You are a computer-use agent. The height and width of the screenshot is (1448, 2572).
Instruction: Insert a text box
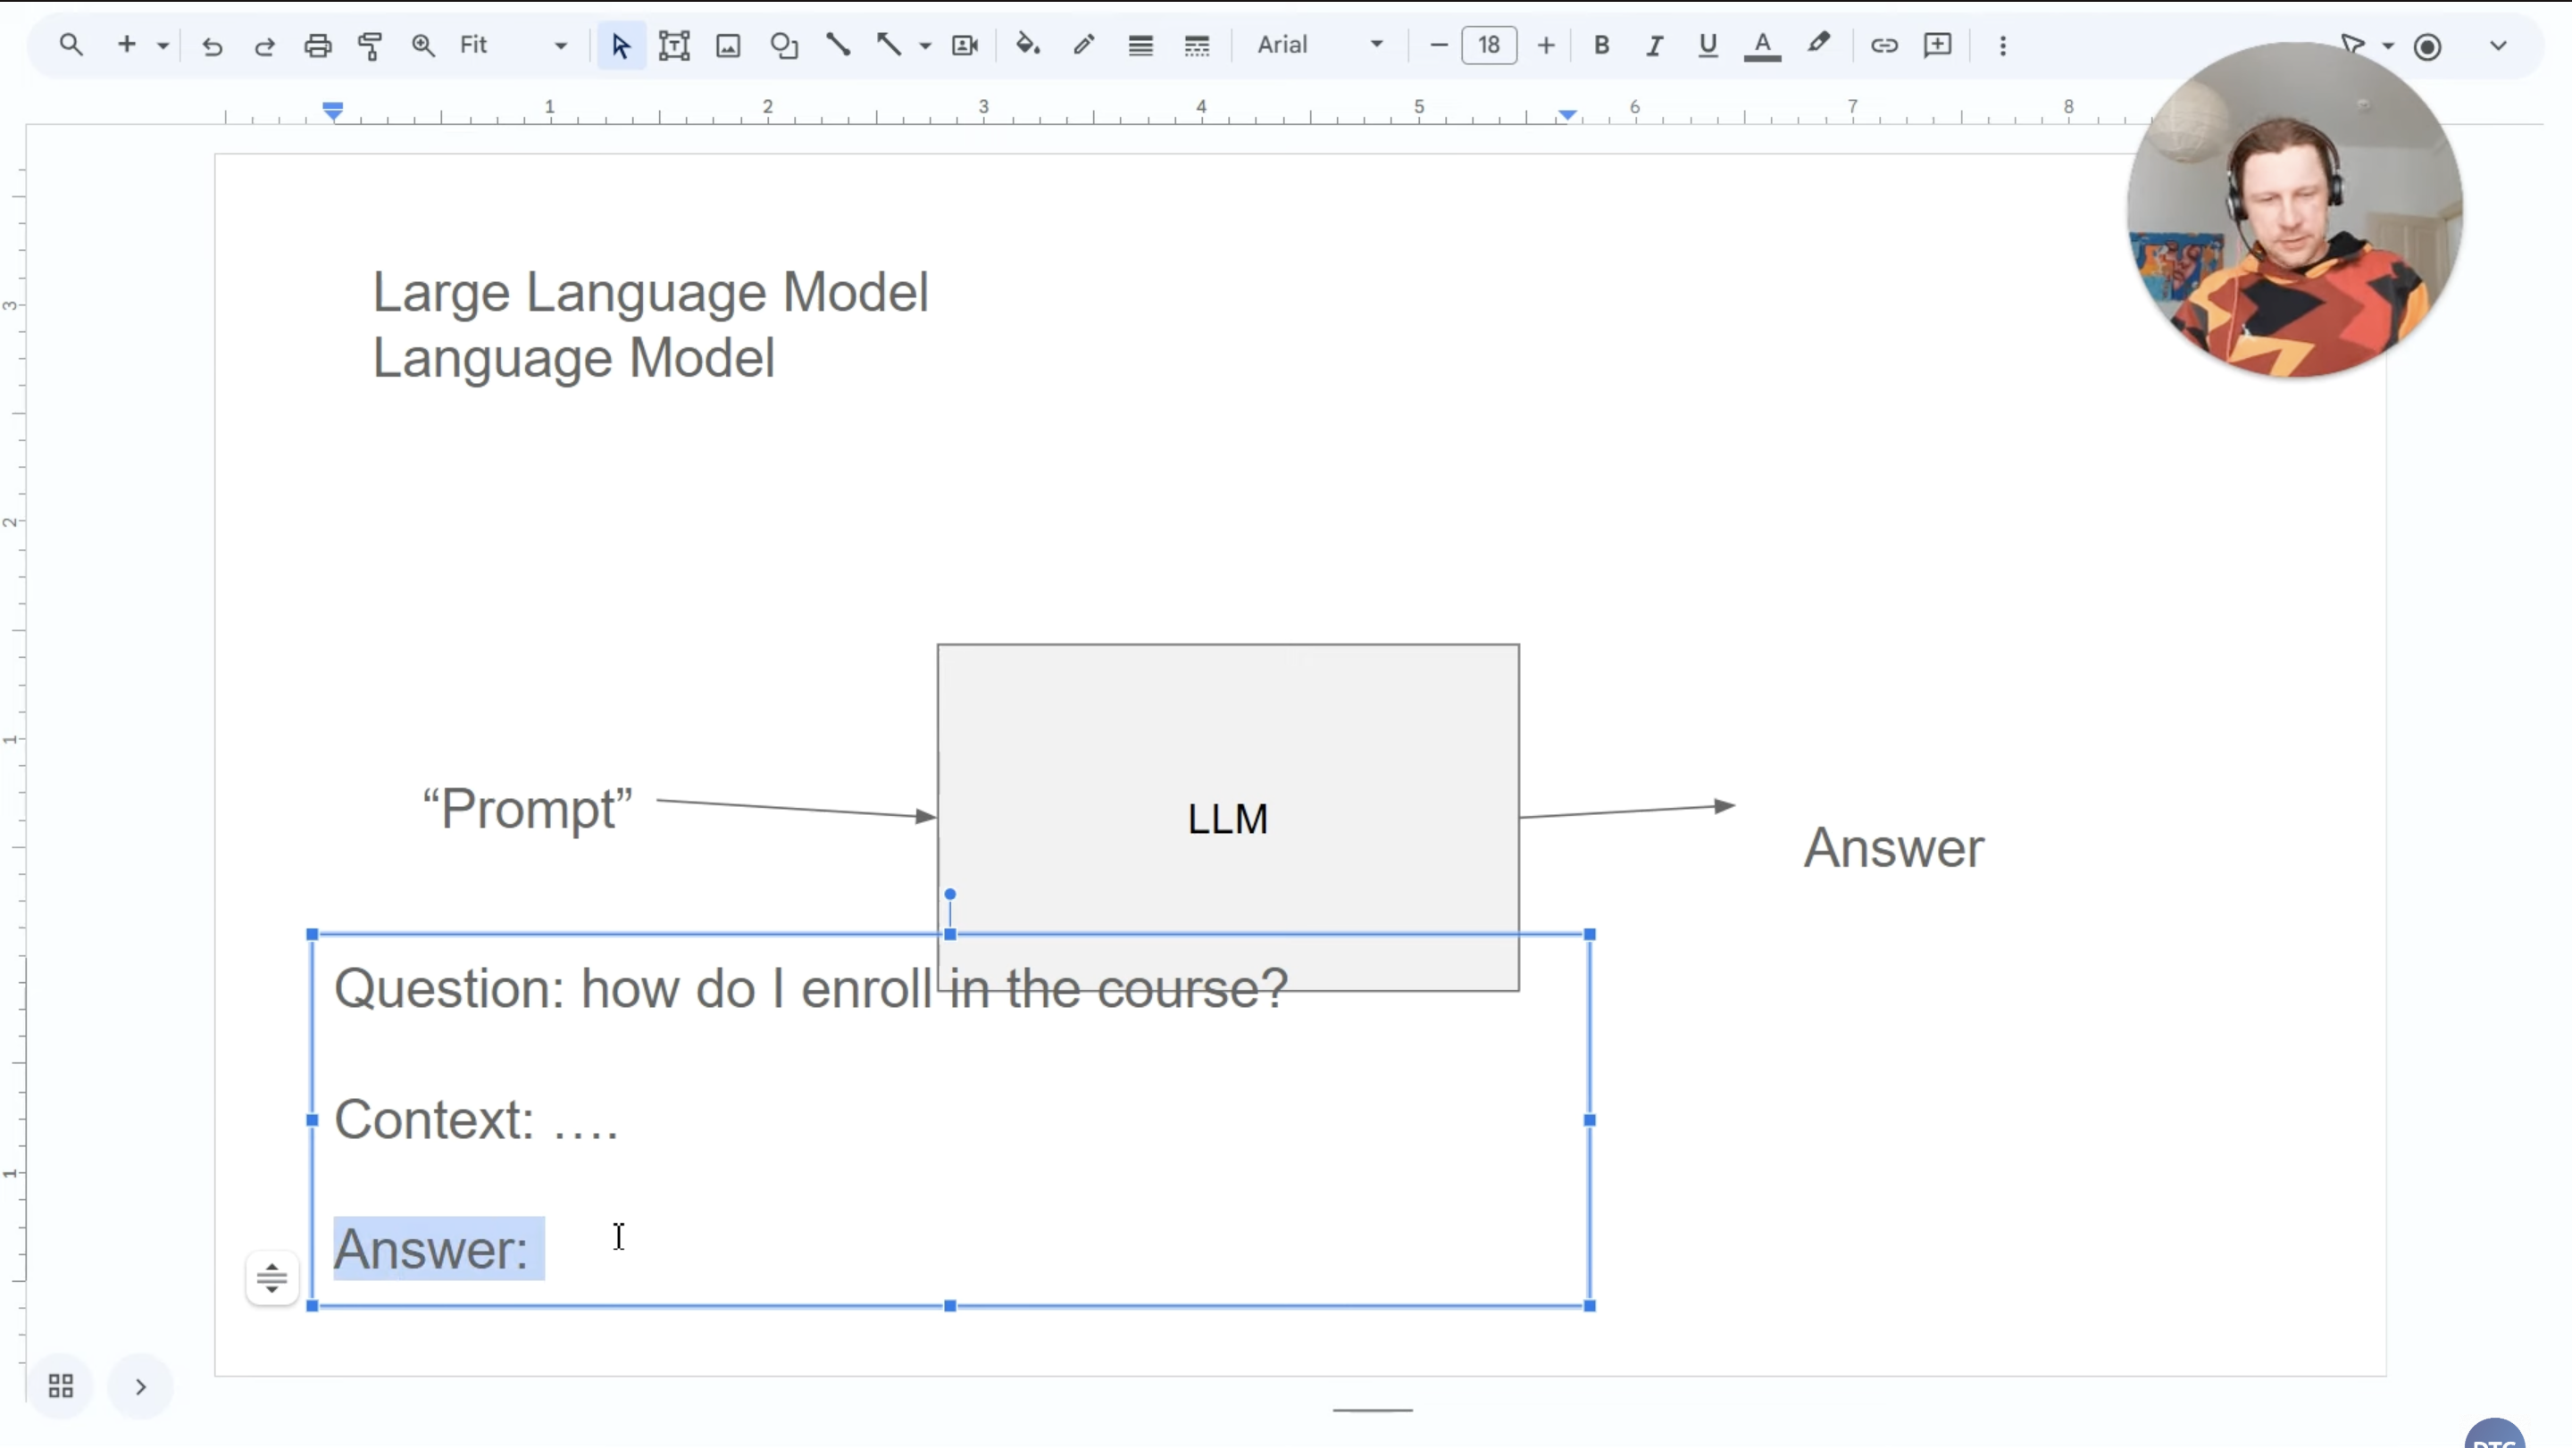(x=675, y=46)
